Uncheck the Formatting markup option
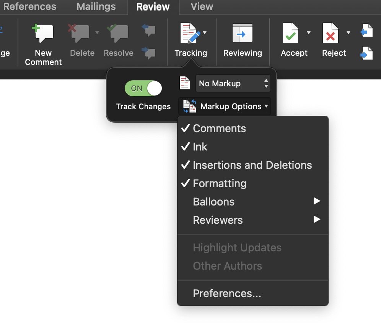The image size is (381, 330). [x=219, y=183]
